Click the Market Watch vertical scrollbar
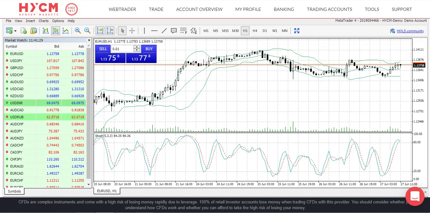 pyautogui.click(x=89, y=115)
